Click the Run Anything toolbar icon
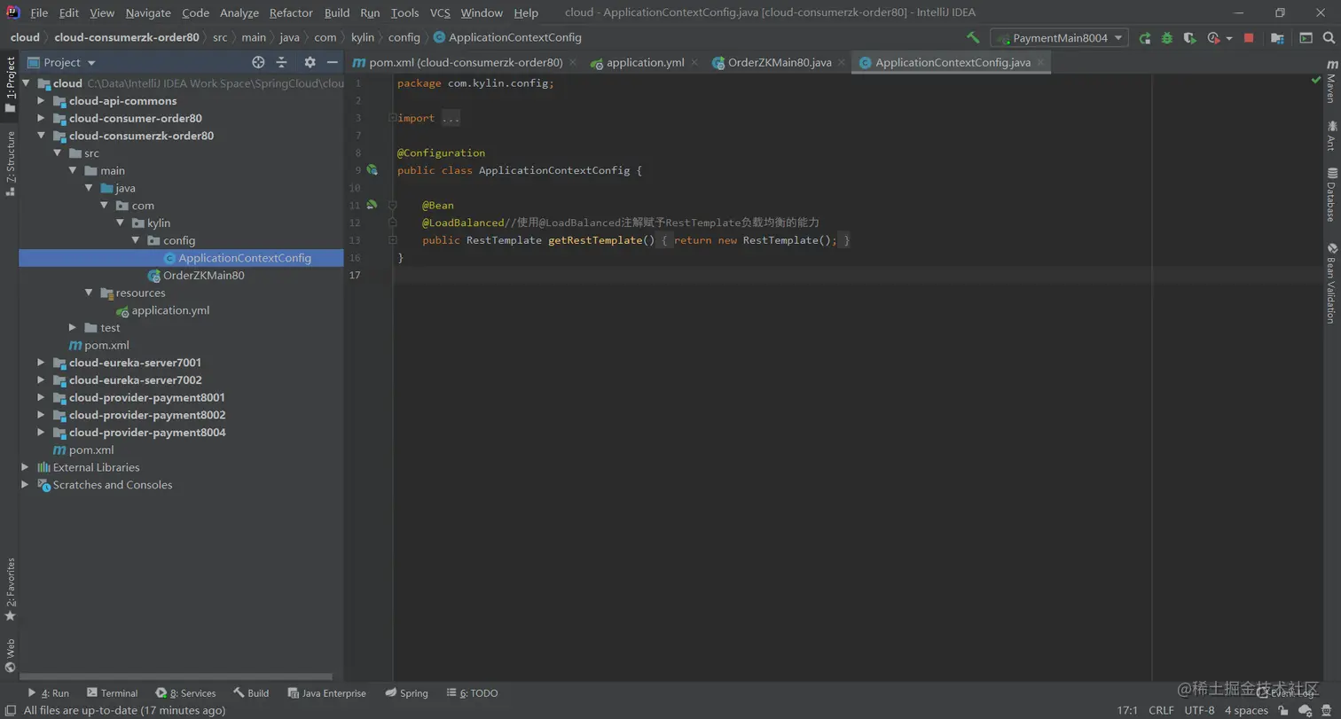 pos(1306,38)
